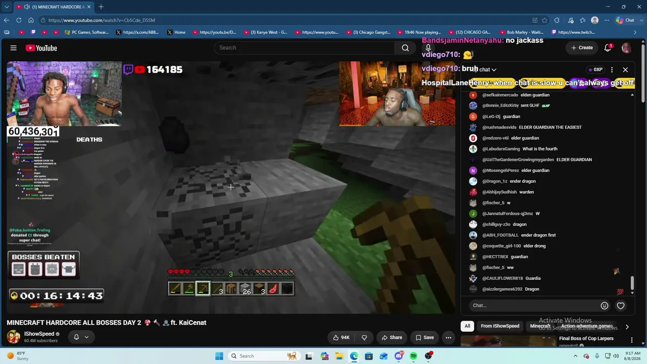Open Microsoft Store from the taskbar
This screenshot has width=647, height=364.
369,356
